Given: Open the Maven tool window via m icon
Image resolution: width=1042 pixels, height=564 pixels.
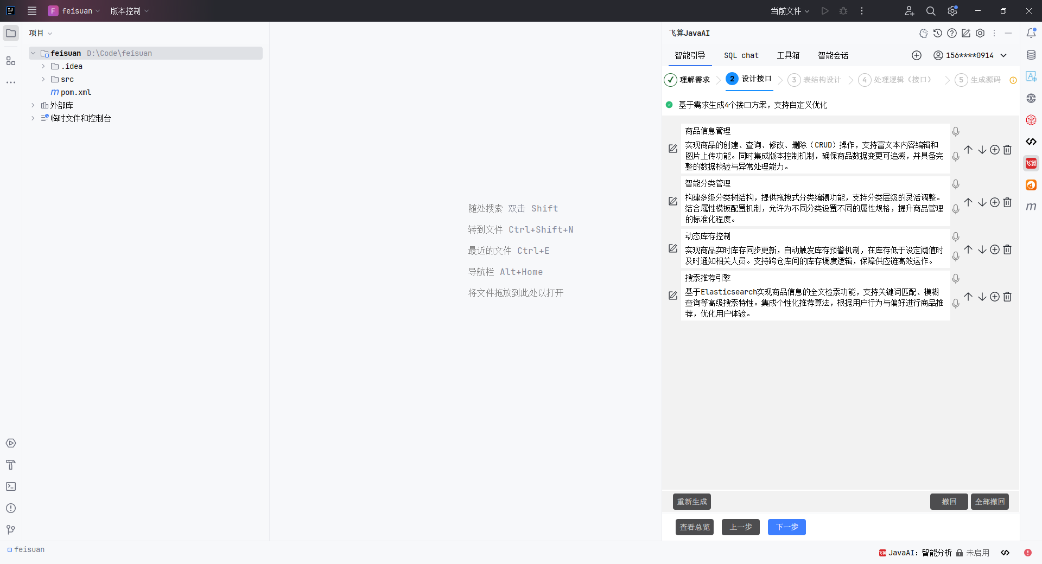Looking at the screenshot, I should [x=1032, y=207].
